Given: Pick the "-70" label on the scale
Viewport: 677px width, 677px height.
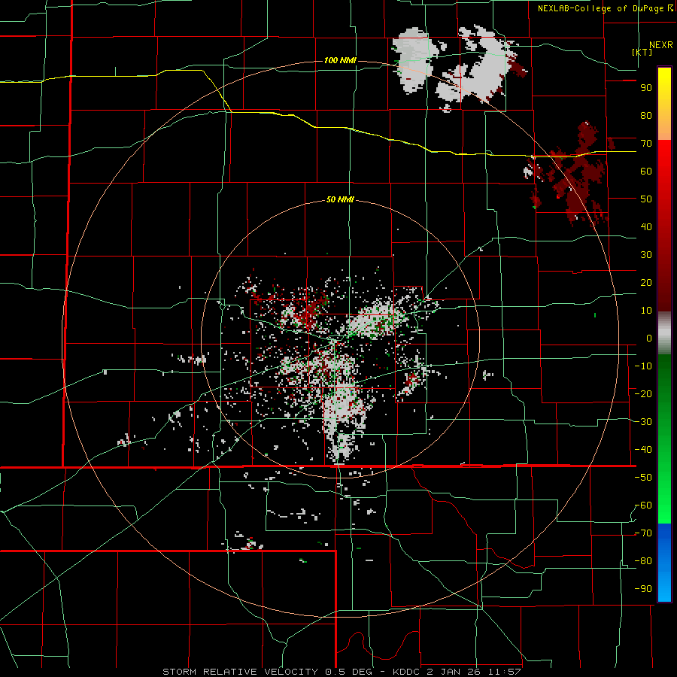Looking at the screenshot, I should pos(643,533).
